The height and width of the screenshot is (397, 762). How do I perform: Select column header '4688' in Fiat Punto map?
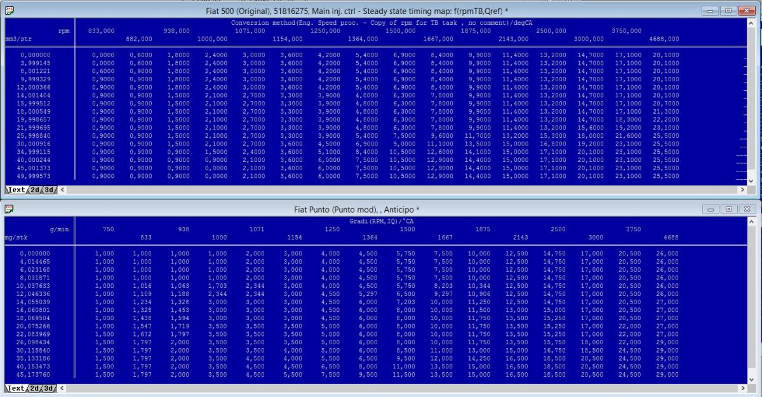pyautogui.click(x=671, y=238)
